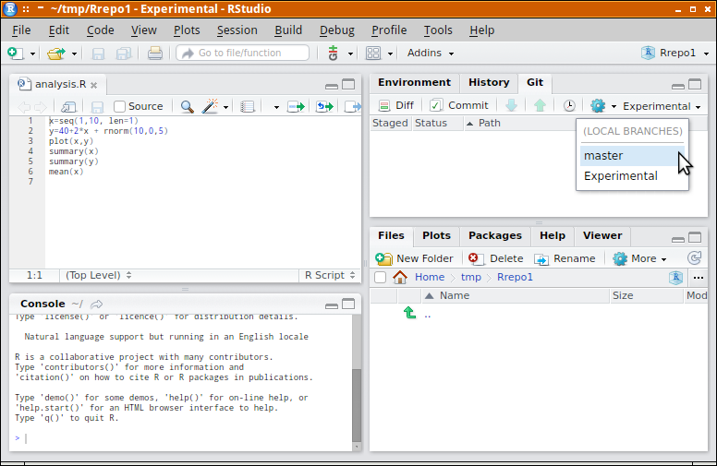Viewport: 717px width, 466px height.
Task: Select the master branch
Action: tap(632, 156)
